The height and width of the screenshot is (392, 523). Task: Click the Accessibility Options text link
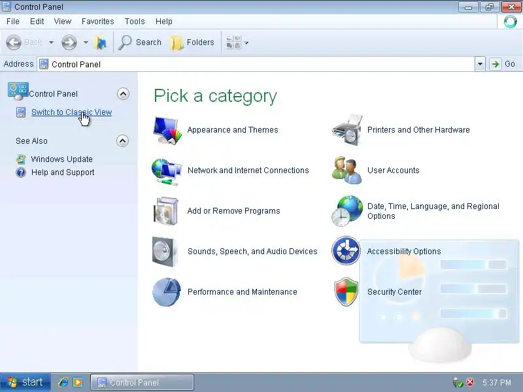point(404,252)
